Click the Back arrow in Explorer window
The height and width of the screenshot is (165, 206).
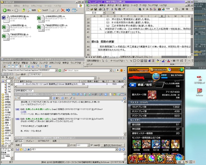5,10
